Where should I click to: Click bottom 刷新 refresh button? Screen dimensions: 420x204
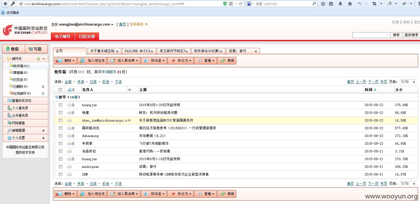coord(227,194)
